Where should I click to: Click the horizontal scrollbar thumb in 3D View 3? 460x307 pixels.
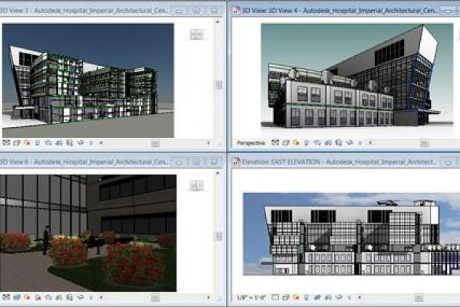coord(154,142)
